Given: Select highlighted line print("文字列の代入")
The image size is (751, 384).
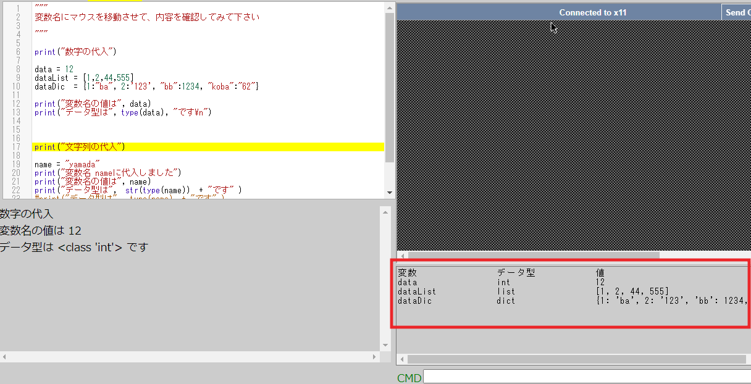Looking at the screenshot, I should point(208,147).
